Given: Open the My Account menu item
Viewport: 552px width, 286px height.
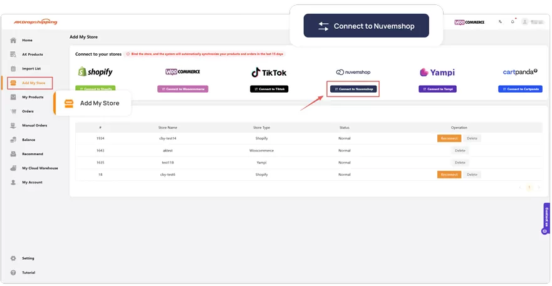Looking at the screenshot, I should pyautogui.click(x=32, y=182).
